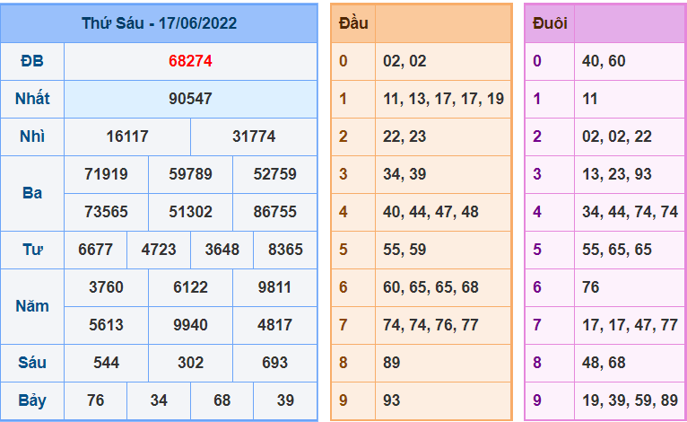The width and height of the screenshot is (687, 422).
Task: Click the first prize number 90547
Action: pyautogui.click(x=191, y=99)
